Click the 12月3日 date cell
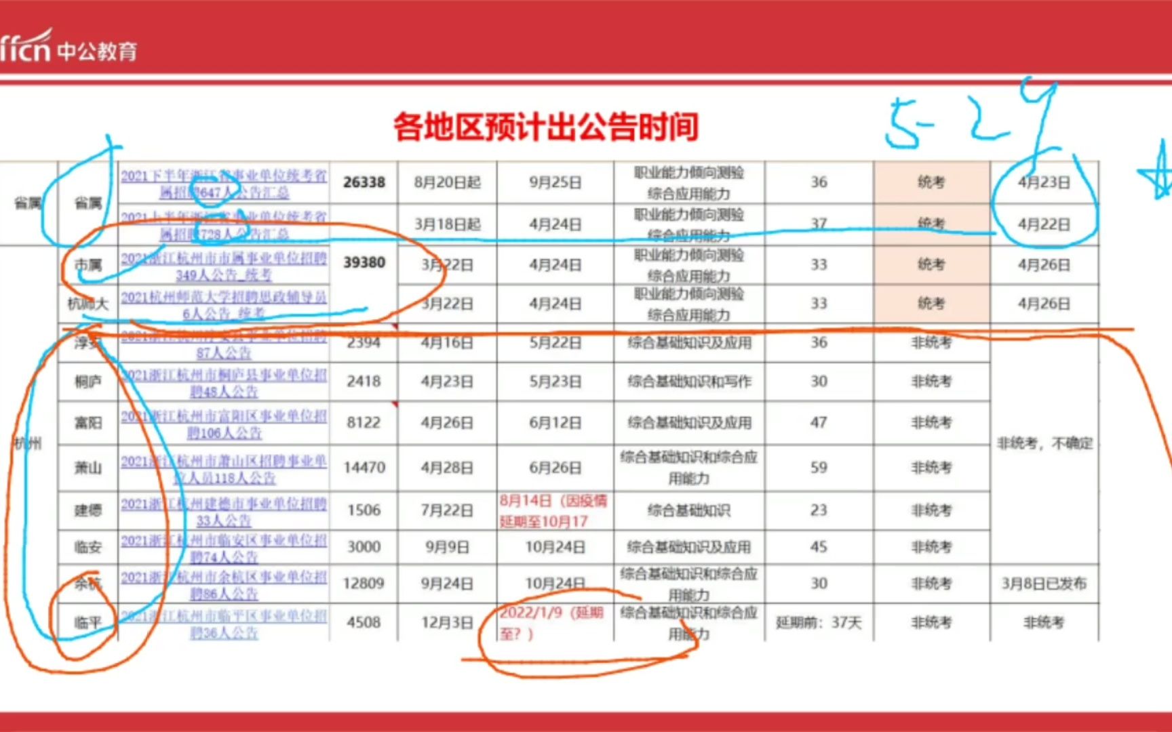Image resolution: width=1172 pixels, height=732 pixels. [x=448, y=622]
